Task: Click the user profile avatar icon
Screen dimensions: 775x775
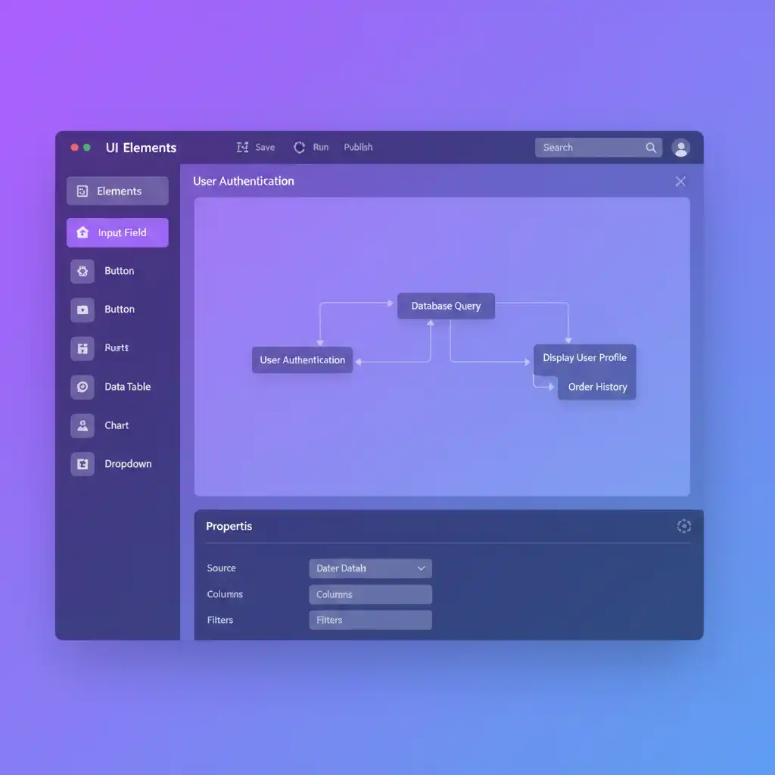Action: tap(680, 148)
